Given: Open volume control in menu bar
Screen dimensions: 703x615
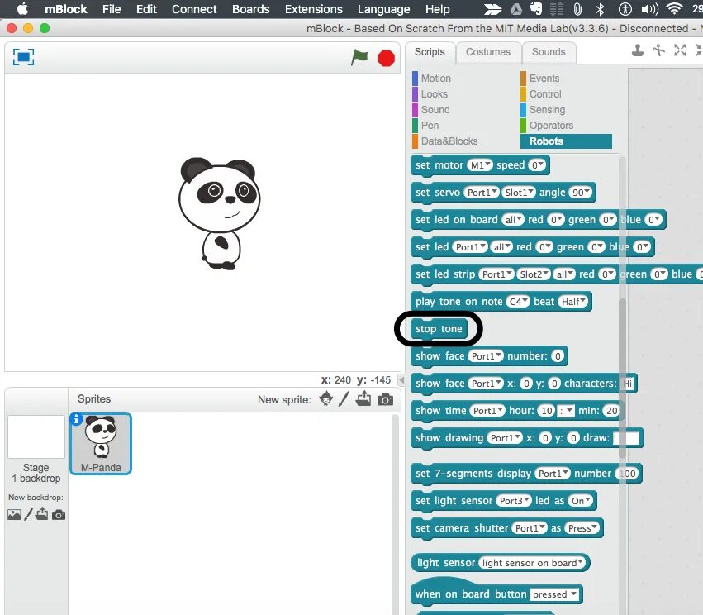Looking at the screenshot, I should tap(649, 8).
